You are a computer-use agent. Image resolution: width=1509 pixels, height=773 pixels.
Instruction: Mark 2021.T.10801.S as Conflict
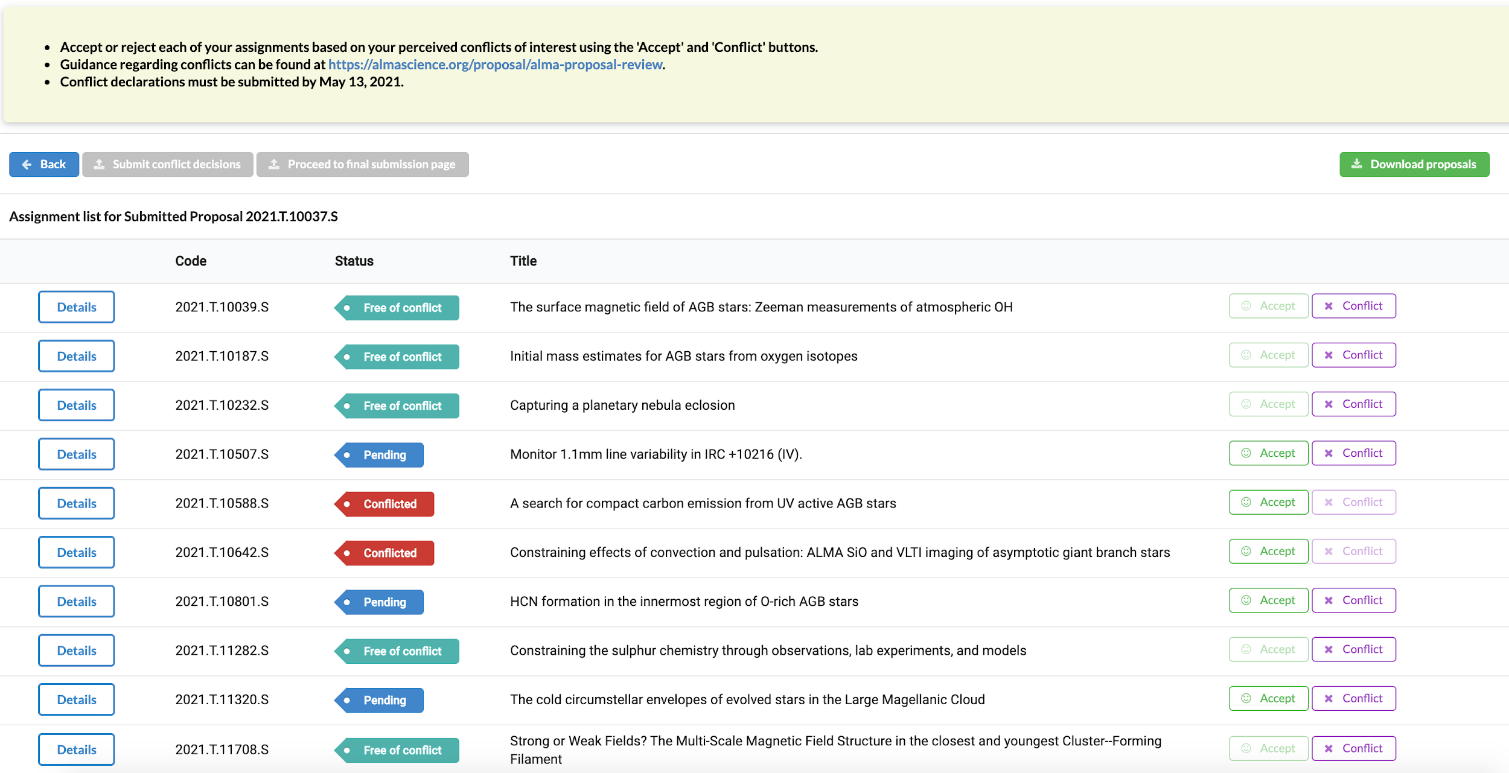(x=1353, y=600)
